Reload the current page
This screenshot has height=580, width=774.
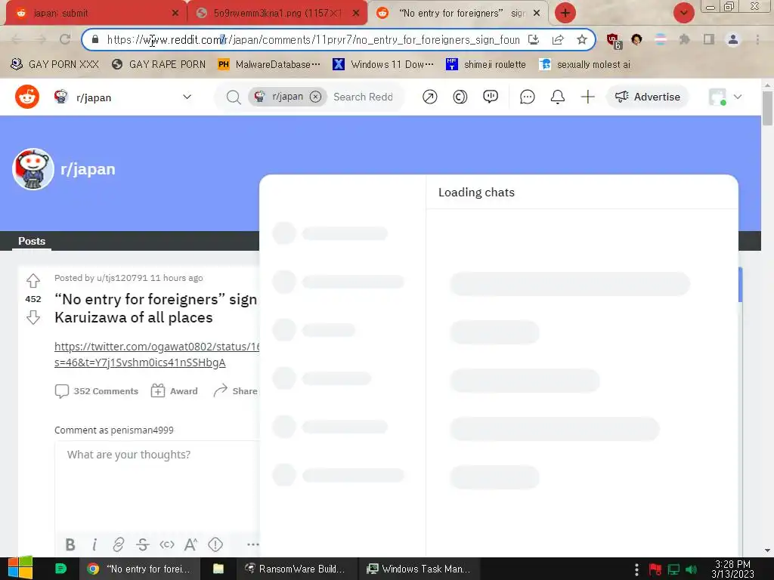click(65, 39)
